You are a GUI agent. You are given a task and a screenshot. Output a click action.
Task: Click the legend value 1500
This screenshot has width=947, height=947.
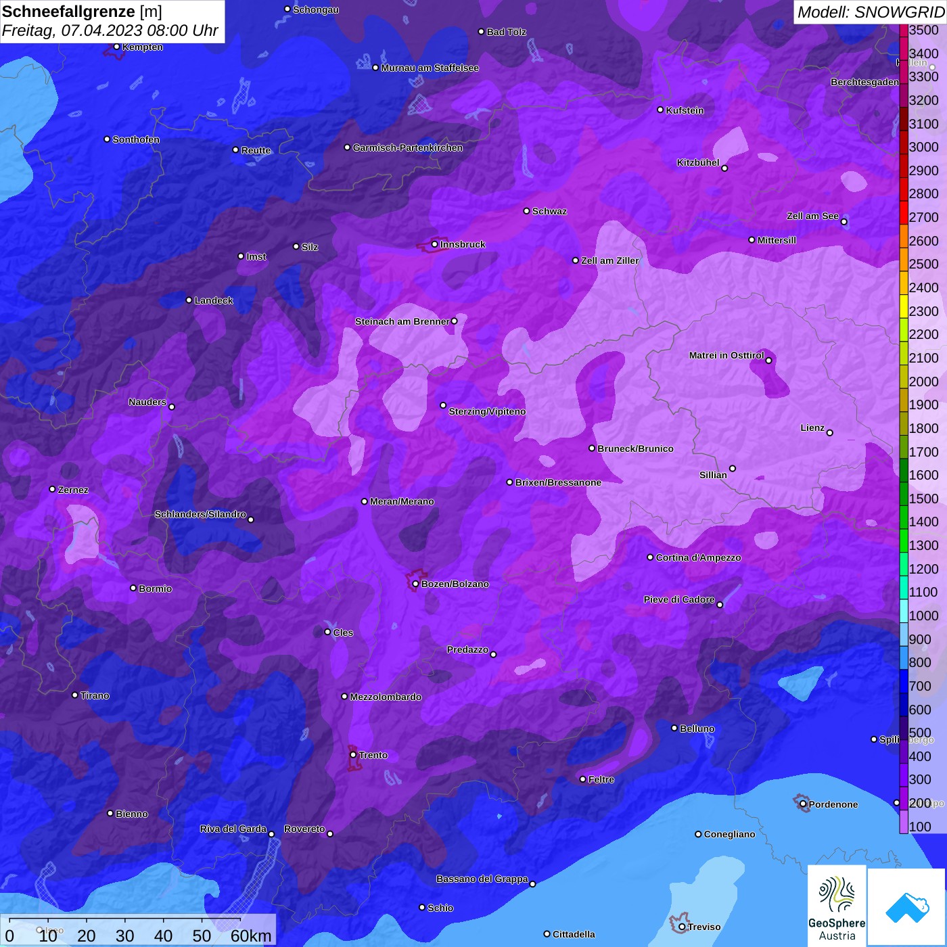coord(923,499)
